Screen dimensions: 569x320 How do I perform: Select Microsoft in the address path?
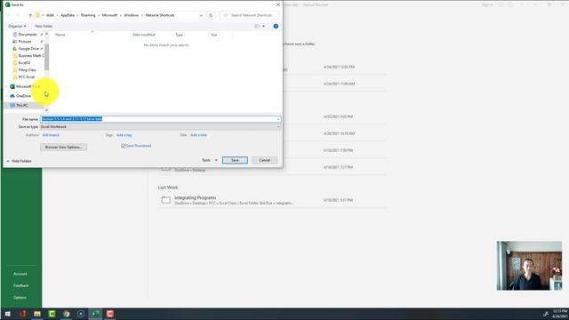(x=109, y=15)
